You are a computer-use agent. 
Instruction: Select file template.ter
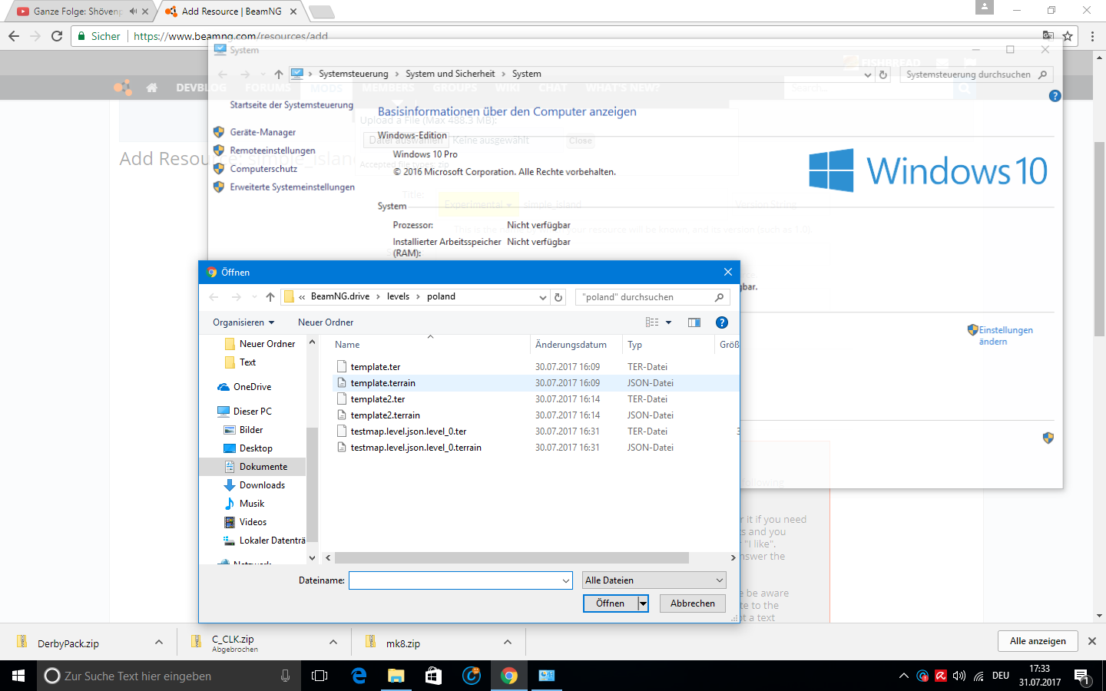coord(376,367)
